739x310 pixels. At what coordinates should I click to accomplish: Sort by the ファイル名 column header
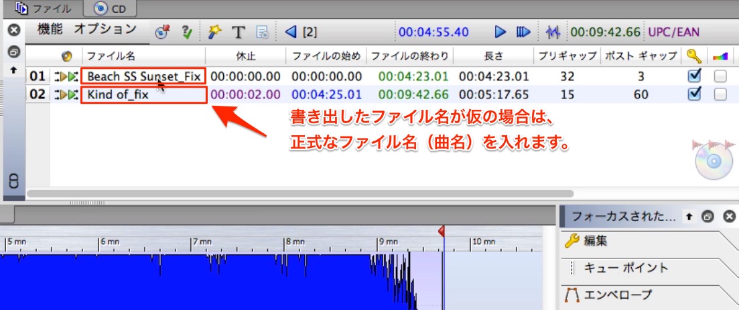click(x=144, y=56)
